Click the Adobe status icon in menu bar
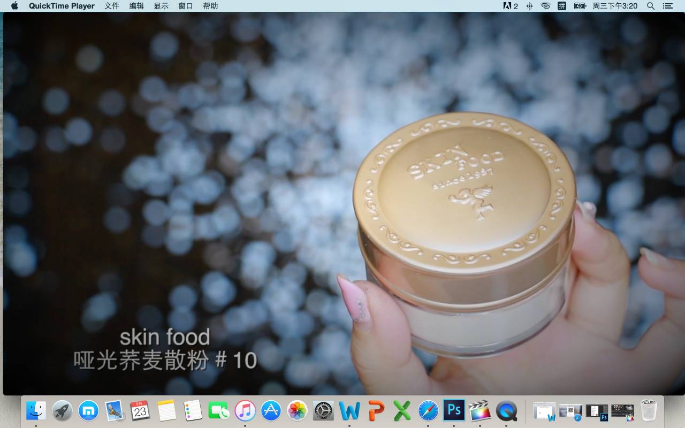685x428 pixels. (x=511, y=6)
